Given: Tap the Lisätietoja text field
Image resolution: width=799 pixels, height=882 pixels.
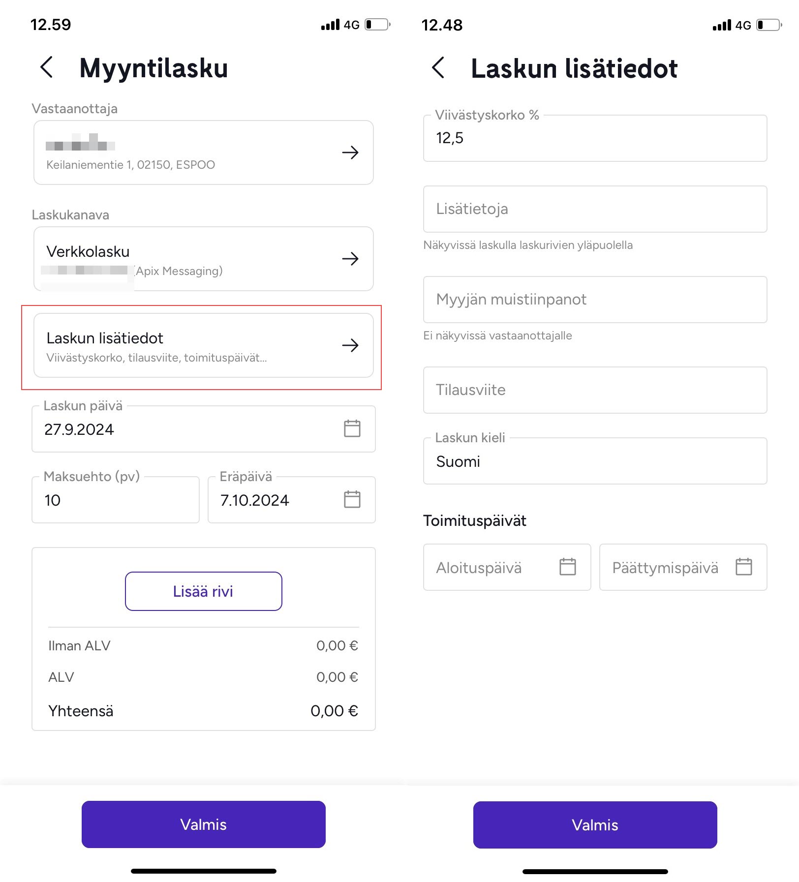Looking at the screenshot, I should [x=594, y=209].
